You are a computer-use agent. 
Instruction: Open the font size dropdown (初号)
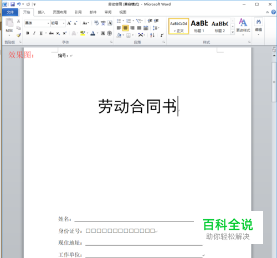pos(64,23)
